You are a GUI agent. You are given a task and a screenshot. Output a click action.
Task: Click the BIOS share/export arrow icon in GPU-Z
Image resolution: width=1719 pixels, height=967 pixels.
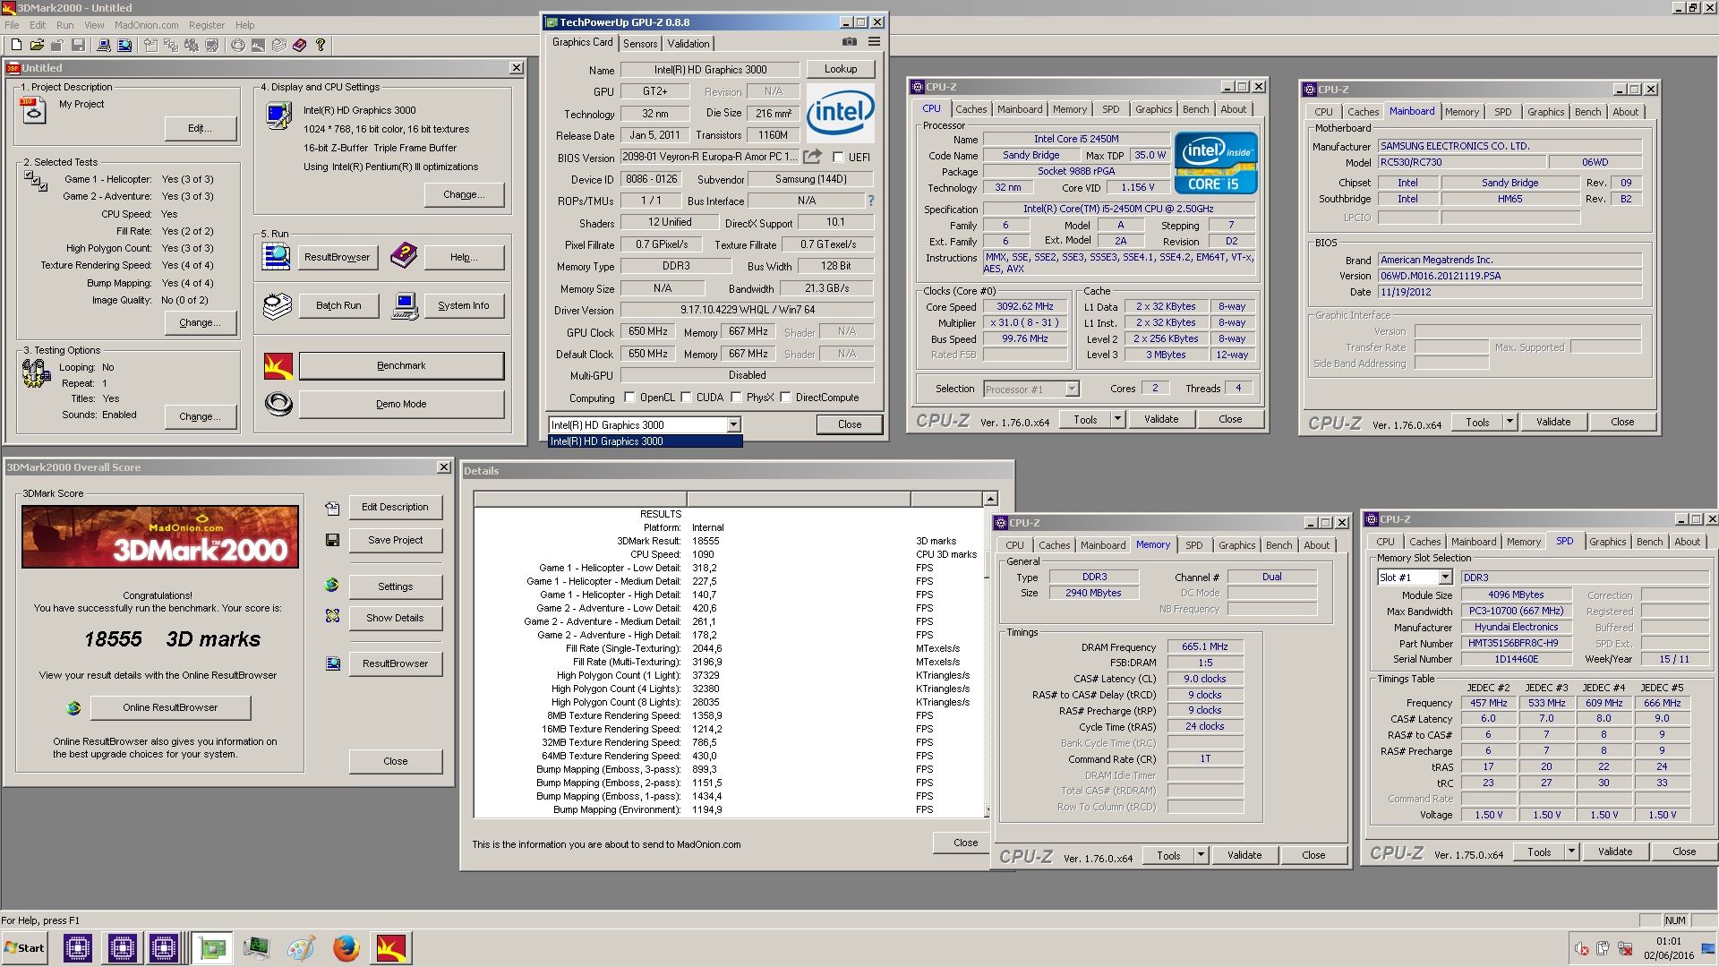(812, 157)
